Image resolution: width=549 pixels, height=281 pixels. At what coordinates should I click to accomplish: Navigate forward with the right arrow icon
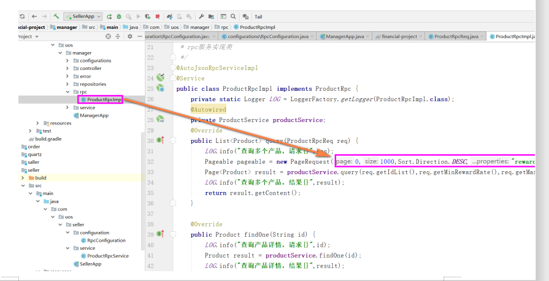tap(44, 17)
